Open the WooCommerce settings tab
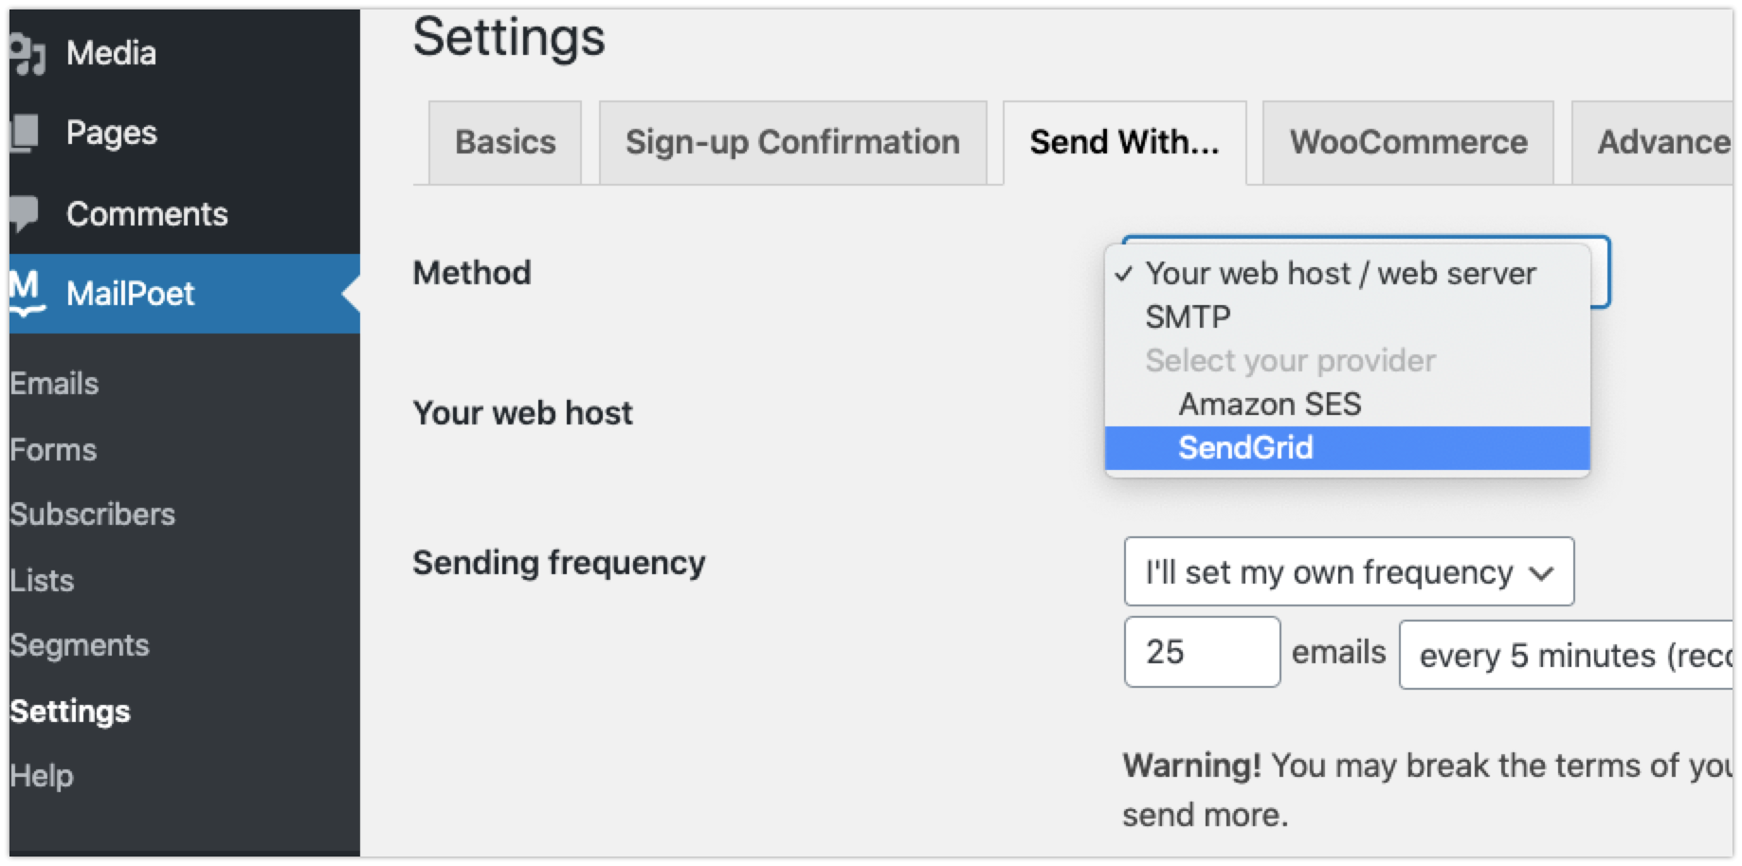This screenshot has height=866, width=1742. [1407, 143]
